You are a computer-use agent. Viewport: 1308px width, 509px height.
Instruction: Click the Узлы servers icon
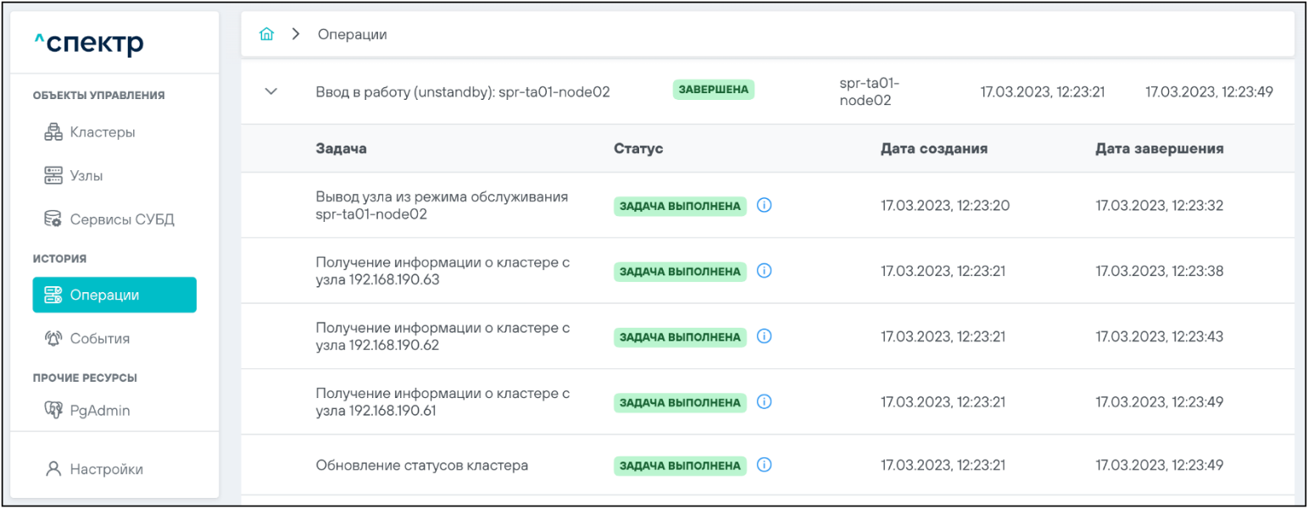coord(53,176)
